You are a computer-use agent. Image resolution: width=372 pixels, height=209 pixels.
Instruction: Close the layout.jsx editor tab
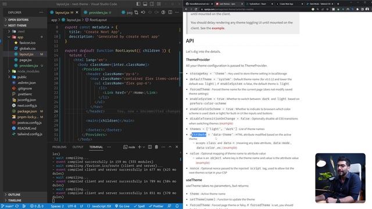[x=77, y=12]
